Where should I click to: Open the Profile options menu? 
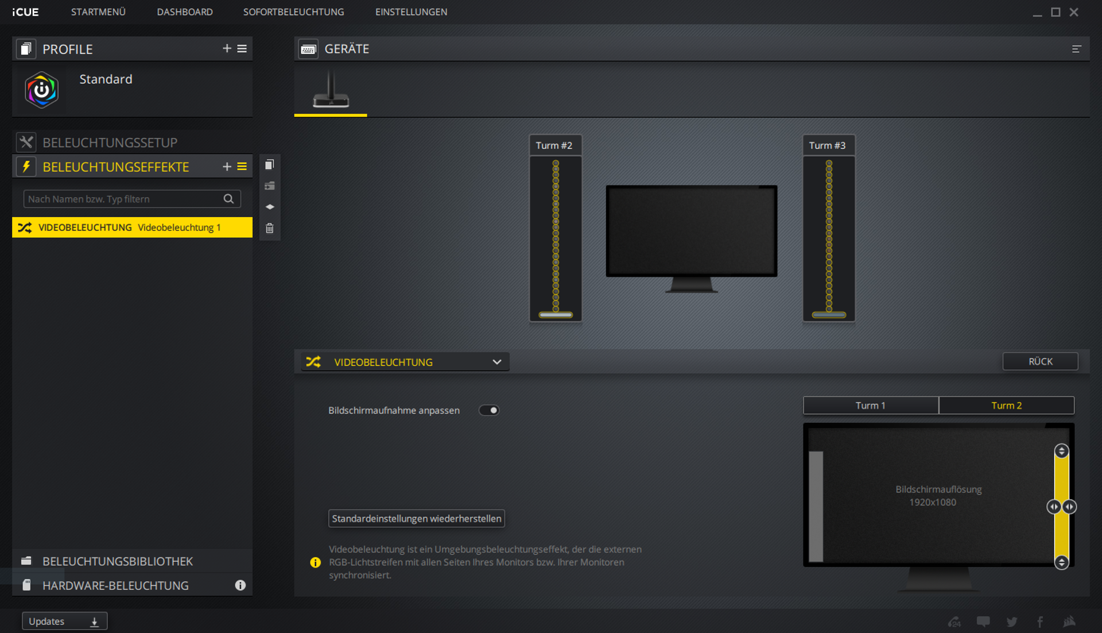[242, 49]
